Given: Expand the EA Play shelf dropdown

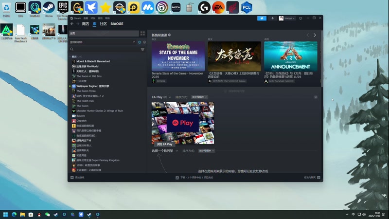Looking at the screenshot, I should [170, 97].
